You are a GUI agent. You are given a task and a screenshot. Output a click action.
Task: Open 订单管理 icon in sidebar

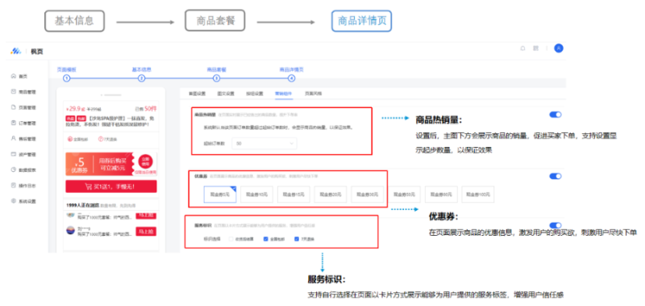14,123
